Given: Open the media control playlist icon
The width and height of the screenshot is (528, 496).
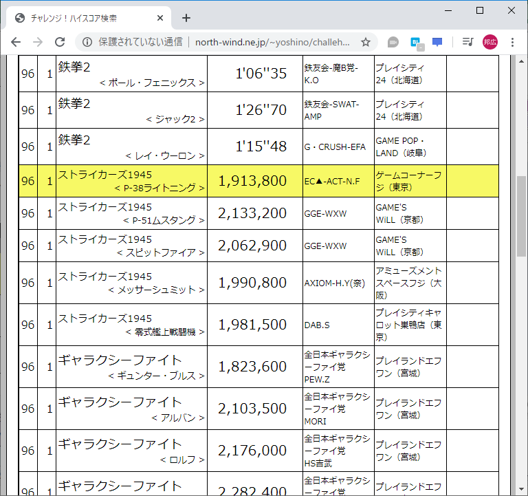Looking at the screenshot, I should (467, 42).
